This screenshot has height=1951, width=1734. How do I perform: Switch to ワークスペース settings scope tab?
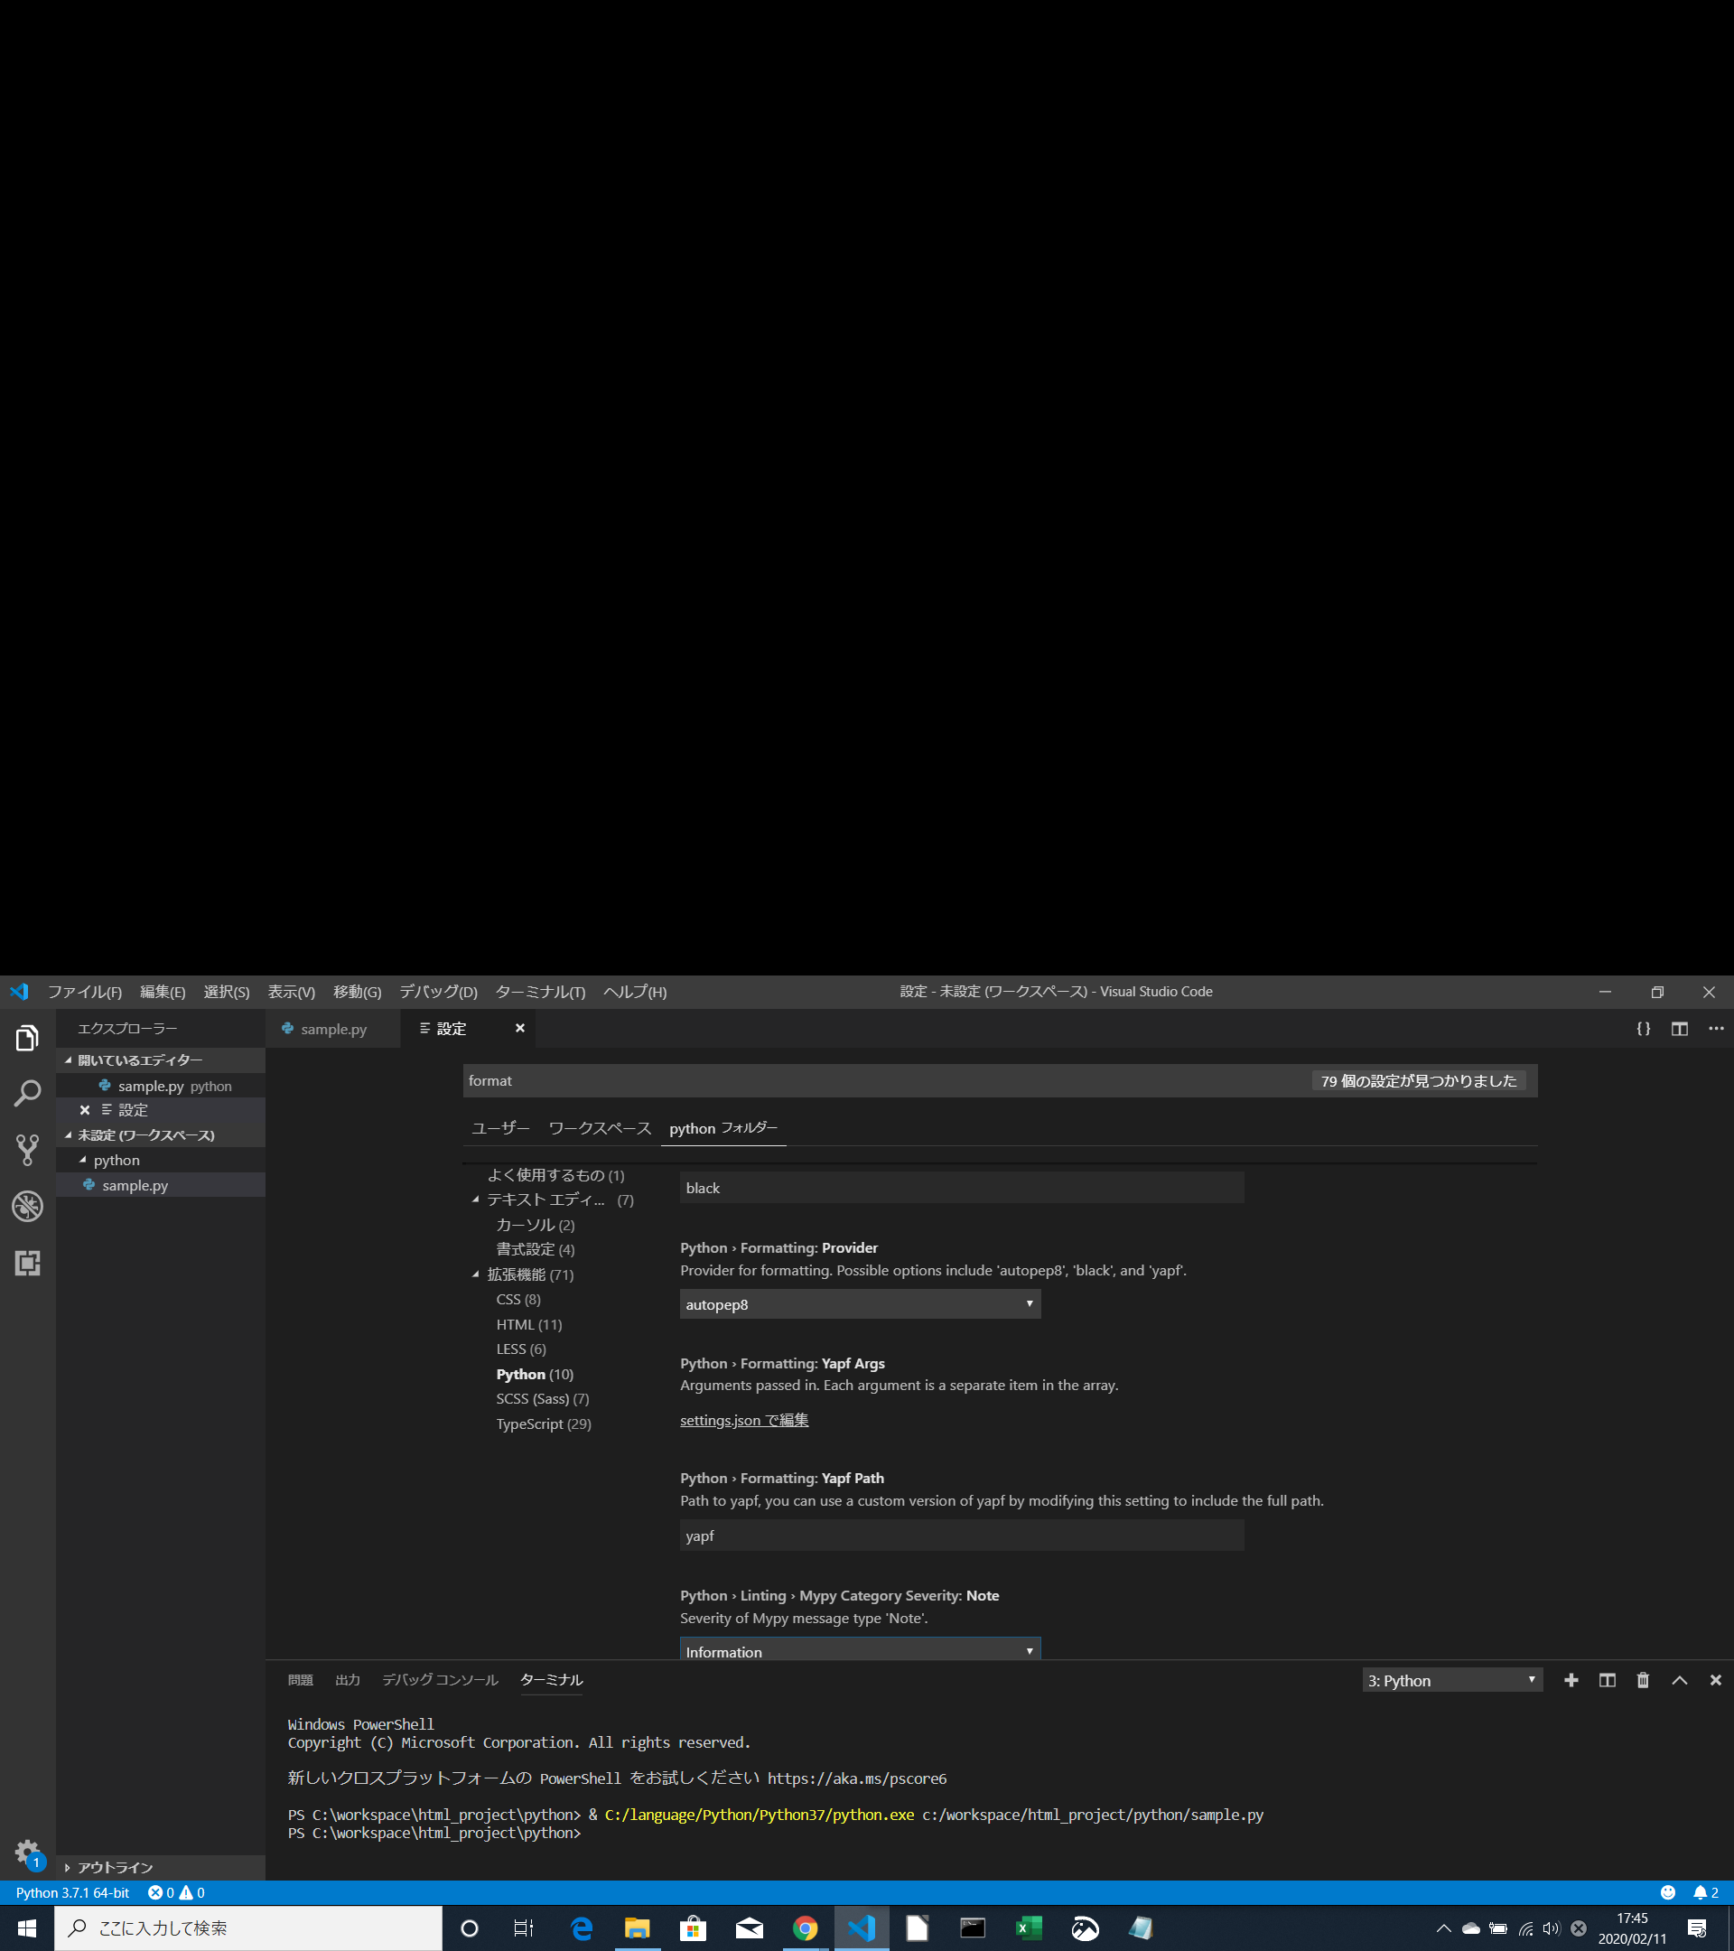(x=600, y=1128)
